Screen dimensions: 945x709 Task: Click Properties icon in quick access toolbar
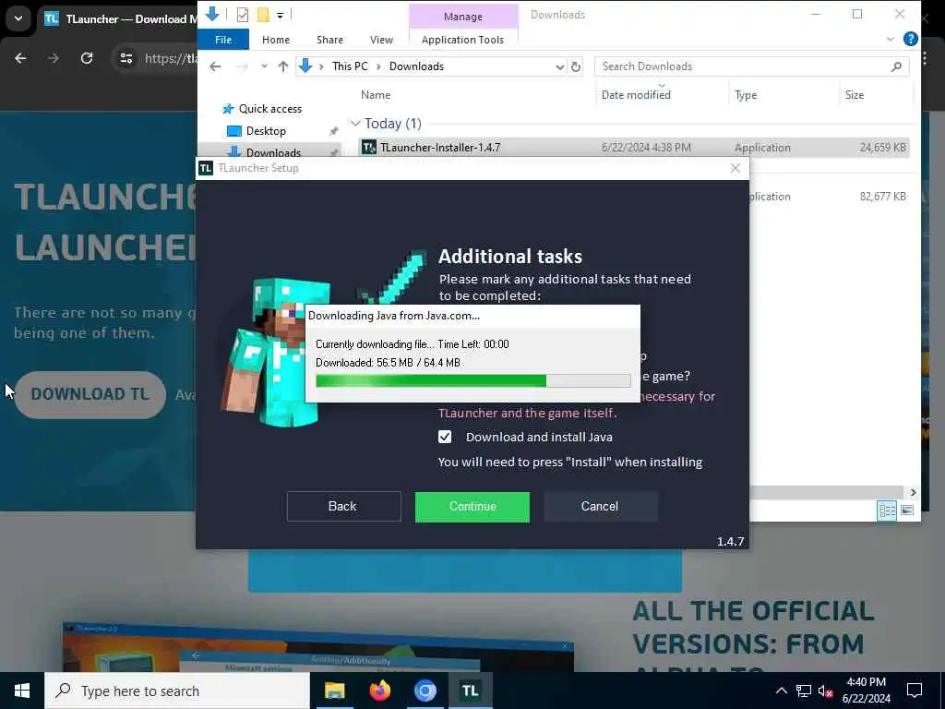pyautogui.click(x=243, y=15)
